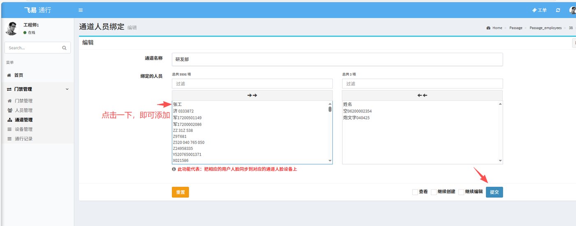Toggle sidebar with the hamburger menu icon
Image resolution: width=576 pixels, height=226 pixels.
[x=81, y=10]
